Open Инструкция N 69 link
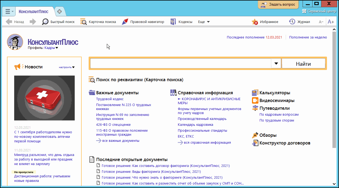The width and height of the screenshot is (339, 188). pos(123,117)
